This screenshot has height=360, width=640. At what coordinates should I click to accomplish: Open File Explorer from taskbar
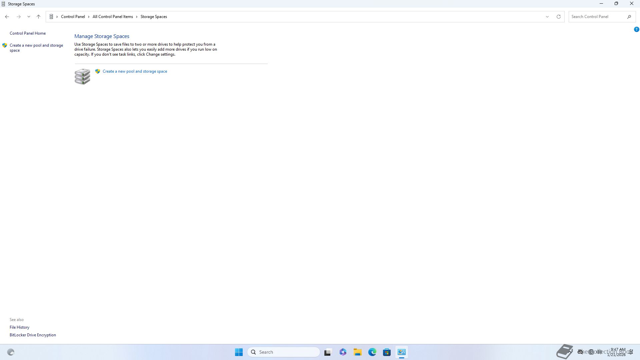click(x=358, y=352)
